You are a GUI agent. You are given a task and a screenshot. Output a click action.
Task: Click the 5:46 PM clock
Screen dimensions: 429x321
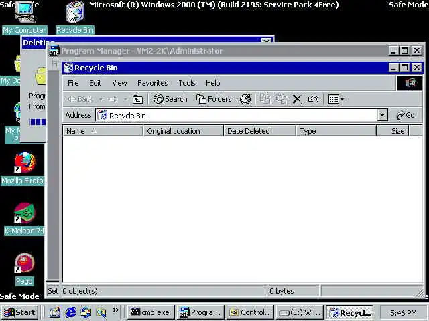point(404,313)
